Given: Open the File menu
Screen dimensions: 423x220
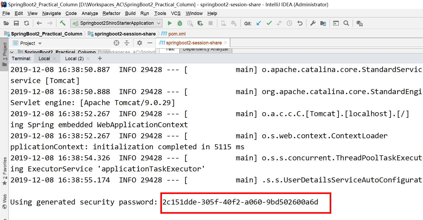Looking at the screenshot, I should (x=6, y=13).
